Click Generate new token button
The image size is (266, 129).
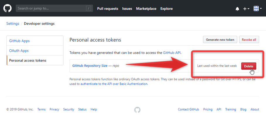pyautogui.click(x=220, y=40)
